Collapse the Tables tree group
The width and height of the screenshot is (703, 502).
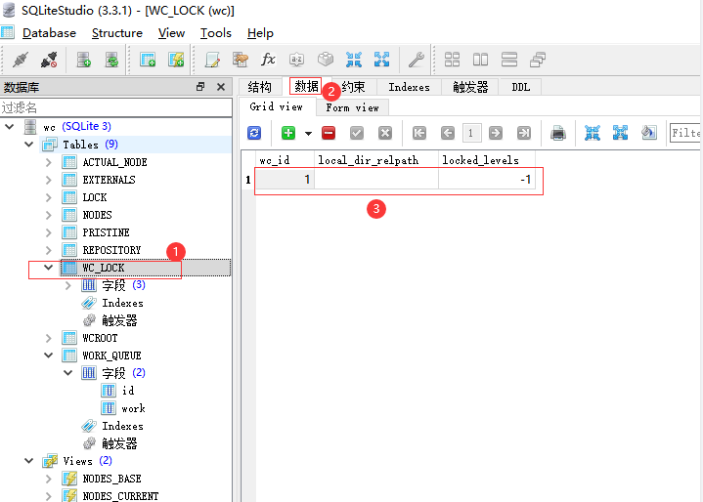[x=29, y=145]
